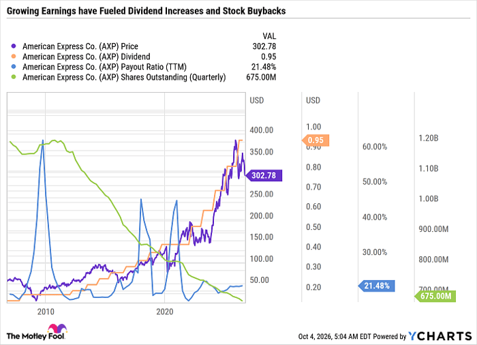Click the 250.00 price axis label
The width and height of the screenshot is (477, 345).
tap(261, 194)
